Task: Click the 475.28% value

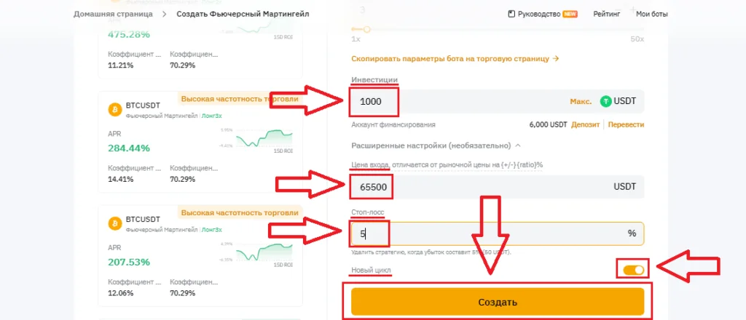Action: 128,35
